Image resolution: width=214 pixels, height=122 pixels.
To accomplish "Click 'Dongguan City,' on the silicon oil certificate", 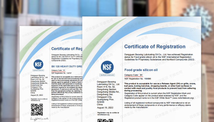I will tap(105, 97).
